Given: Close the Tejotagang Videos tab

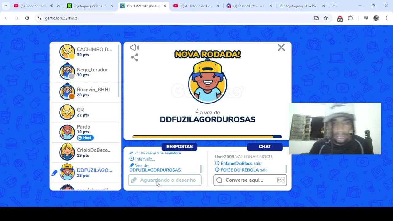Looking at the screenshot, I should click(x=111, y=6).
